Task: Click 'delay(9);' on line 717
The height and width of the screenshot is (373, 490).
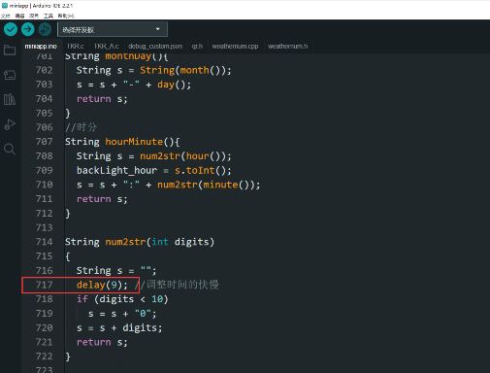Action: click(x=102, y=285)
